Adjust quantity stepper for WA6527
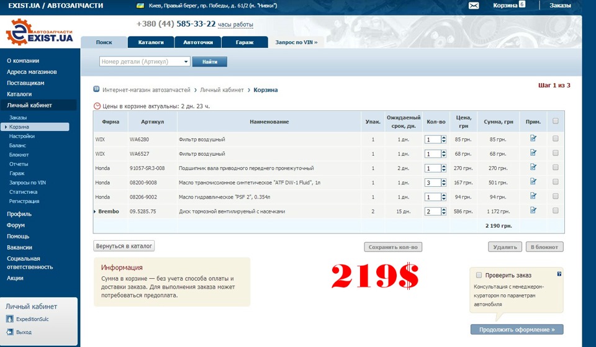The height and width of the screenshot is (347, 596). pos(443,154)
